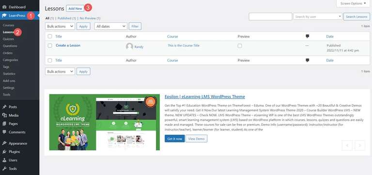Show All lessons filter link

coord(47,18)
